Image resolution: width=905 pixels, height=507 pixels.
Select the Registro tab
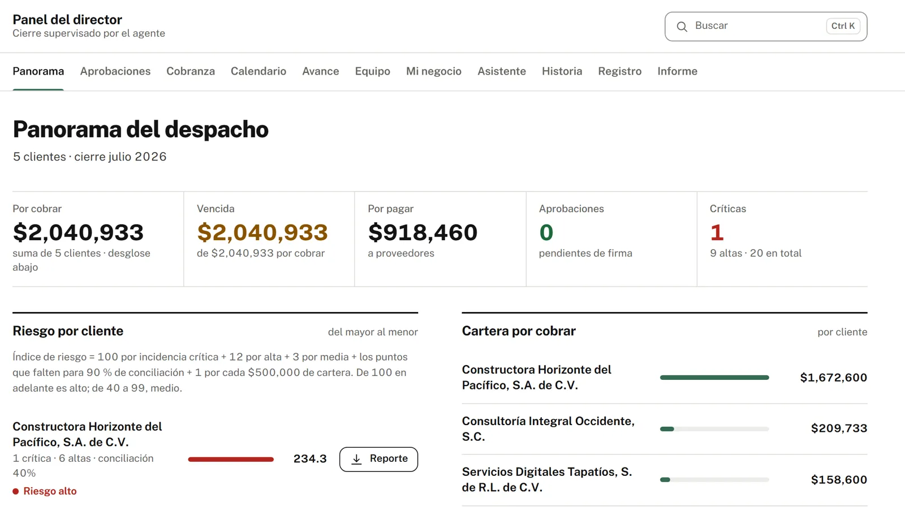(x=620, y=71)
